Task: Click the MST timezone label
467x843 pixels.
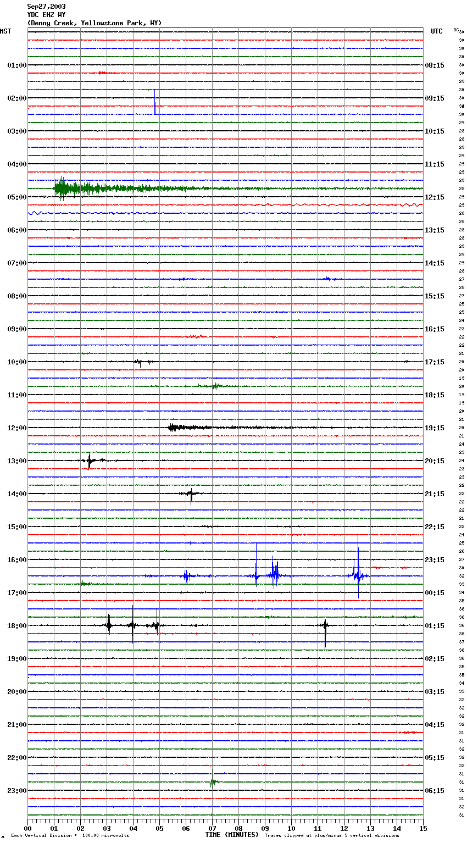Action: click(5, 31)
